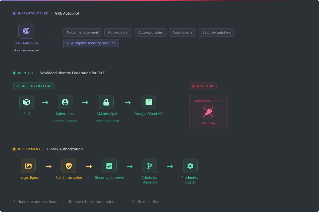The height and width of the screenshot is (212, 319).
Task: Select the Admission decision branch icon
Action: 150,166
